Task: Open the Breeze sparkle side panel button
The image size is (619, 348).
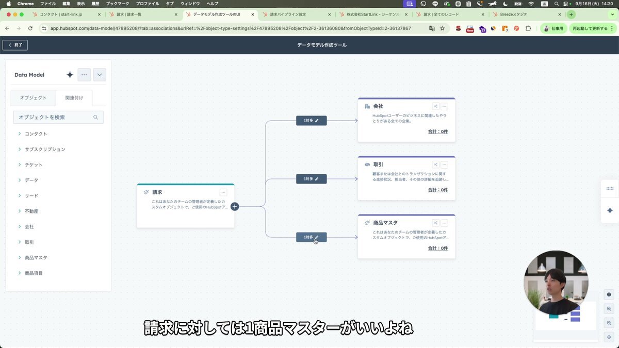Action: 610,210
